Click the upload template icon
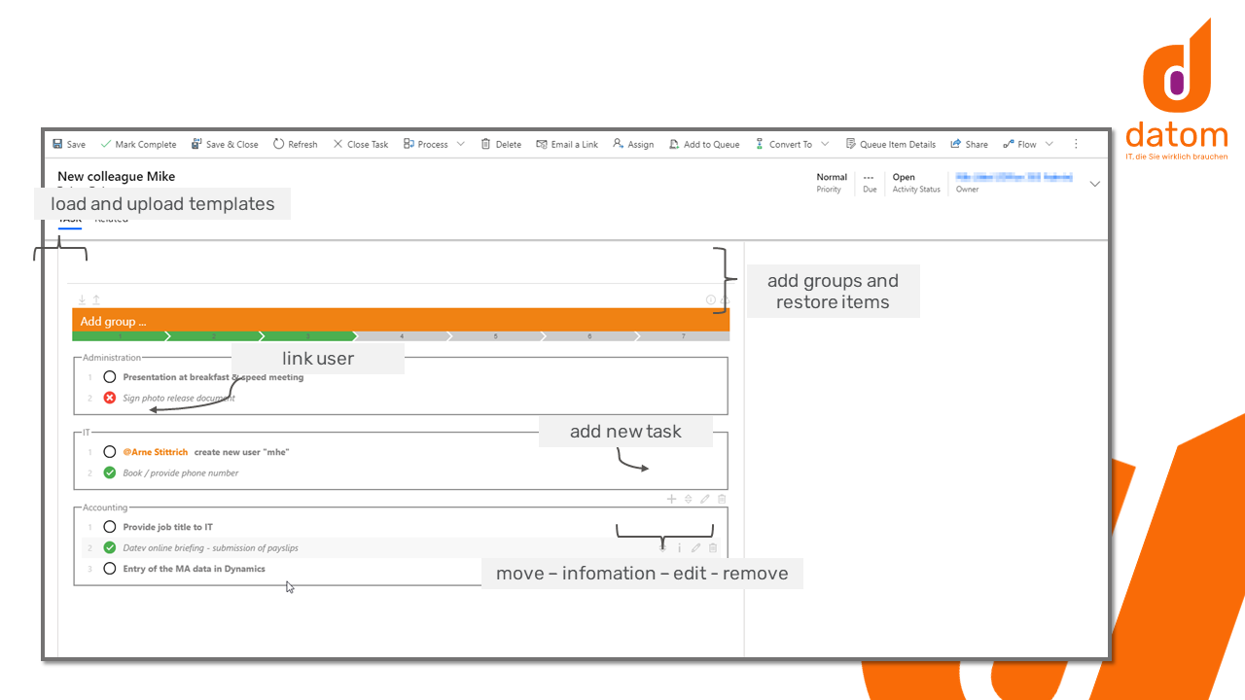The image size is (1245, 700). click(96, 300)
